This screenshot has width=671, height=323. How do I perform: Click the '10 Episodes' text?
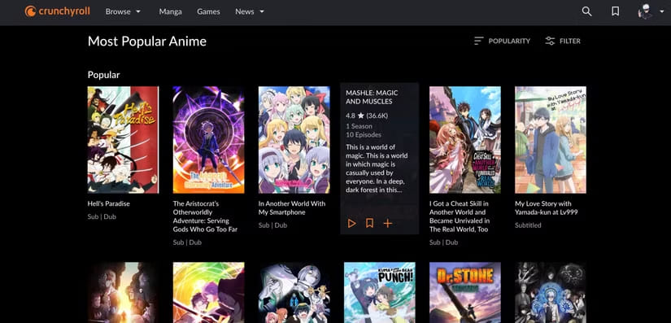tap(364, 135)
